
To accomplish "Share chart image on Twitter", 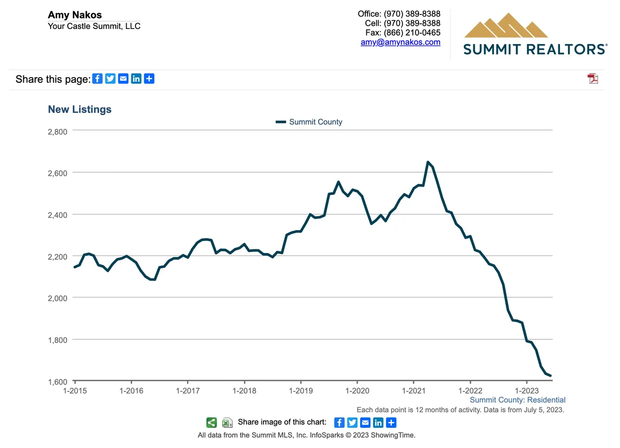I will pyautogui.click(x=352, y=423).
